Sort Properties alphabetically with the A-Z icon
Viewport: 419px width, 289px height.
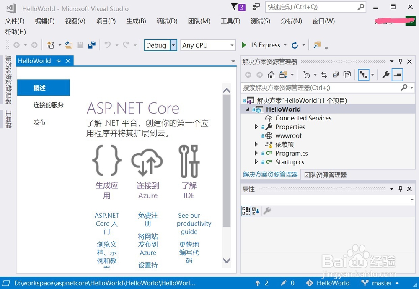click(x=255, y=211)
